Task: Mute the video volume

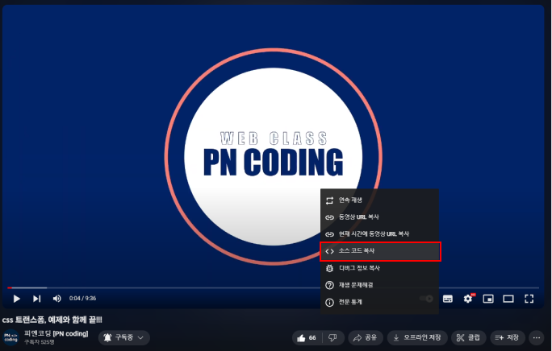Action: pyautogui.click(x=56, y=299)
